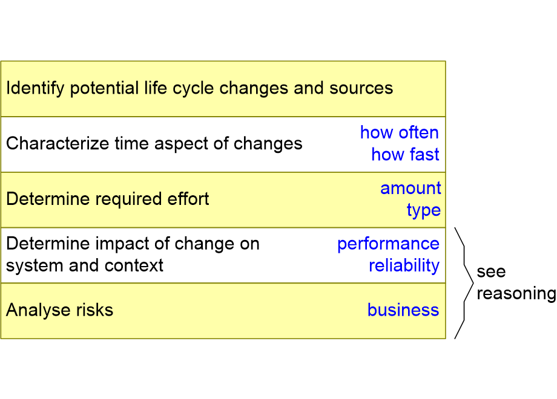Select 'Characterize time aspect of changes' text
The image size is (557, 399).
point(154,144)
